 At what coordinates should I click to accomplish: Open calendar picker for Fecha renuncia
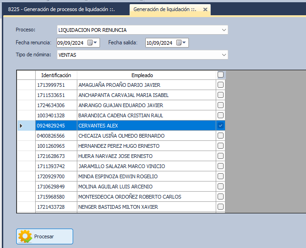point(93,43)
